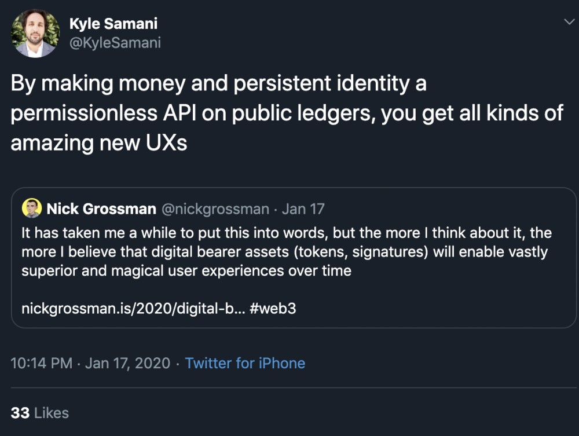Viewport: 579px width, 436px height.
Task: Click the main tweet text starting 'By making money'
Action: 218,84
